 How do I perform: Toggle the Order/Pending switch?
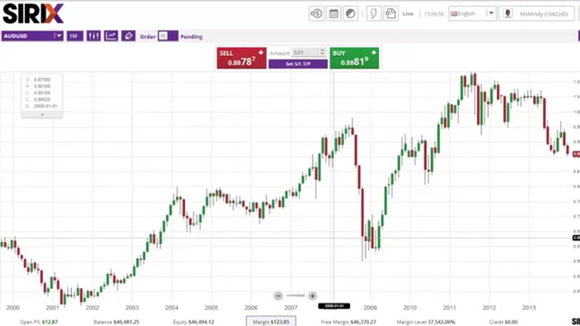click(x=168, y=36)
